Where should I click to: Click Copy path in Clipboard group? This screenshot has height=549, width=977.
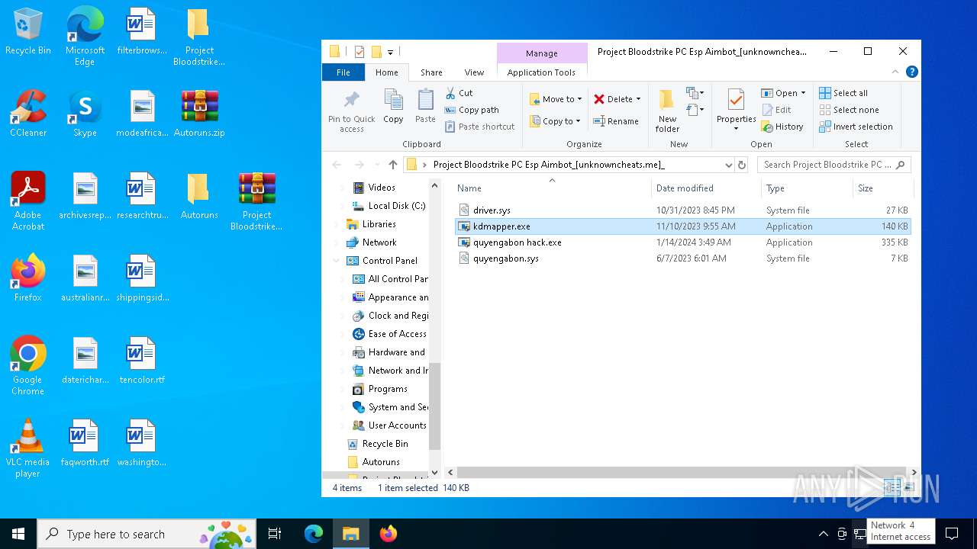[x=472, y=110]
